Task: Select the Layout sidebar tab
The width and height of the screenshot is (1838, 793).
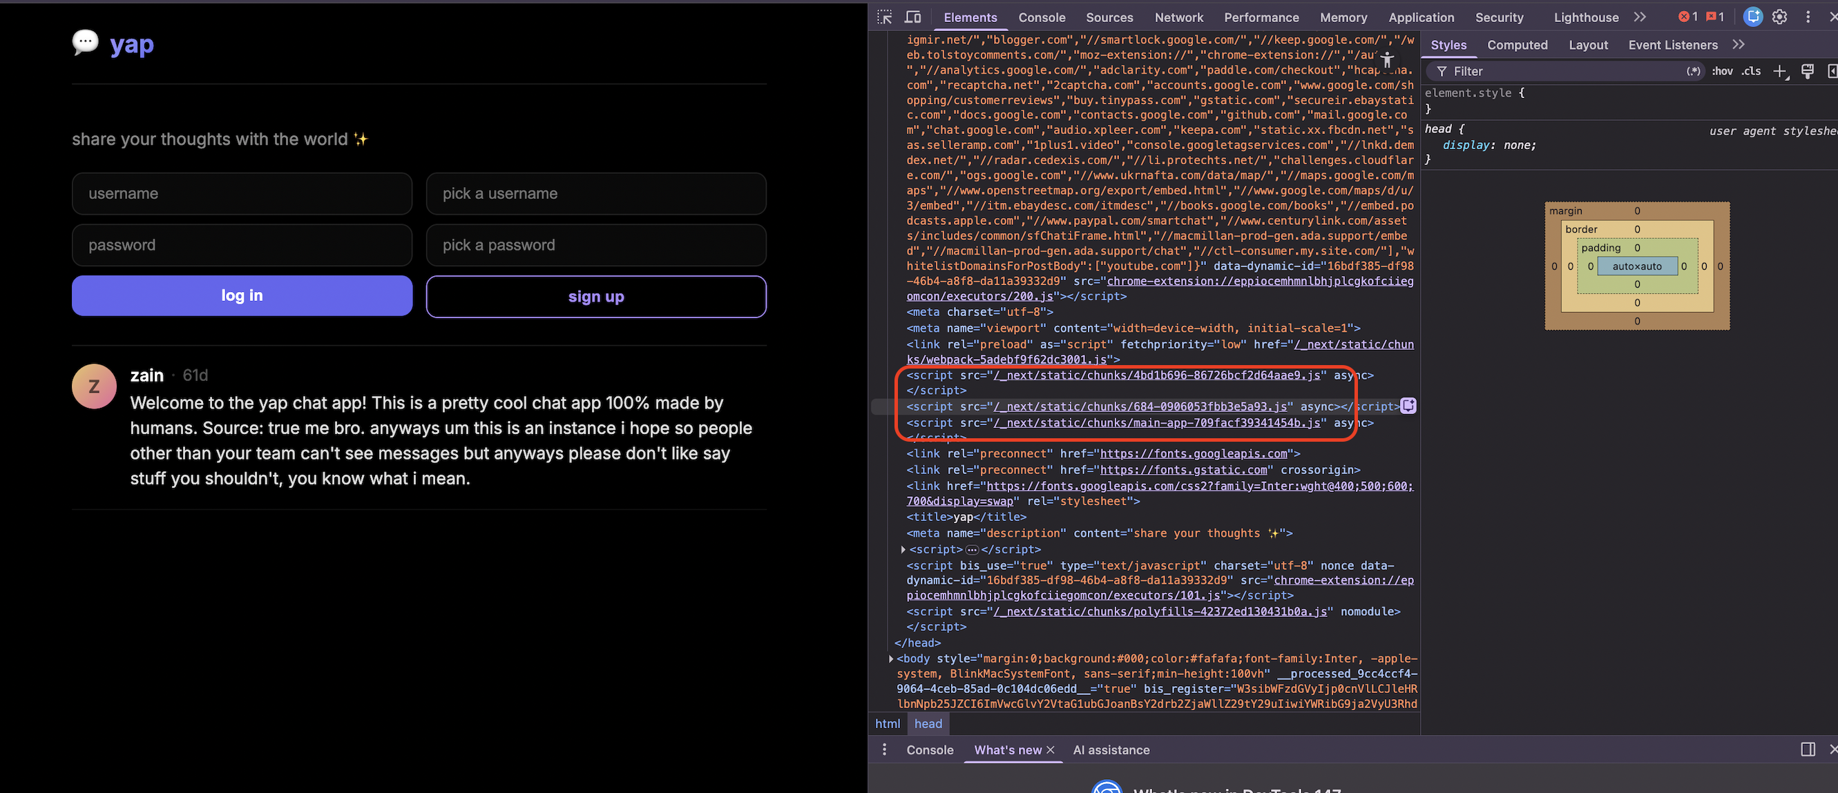Action: coord(1588,45)
